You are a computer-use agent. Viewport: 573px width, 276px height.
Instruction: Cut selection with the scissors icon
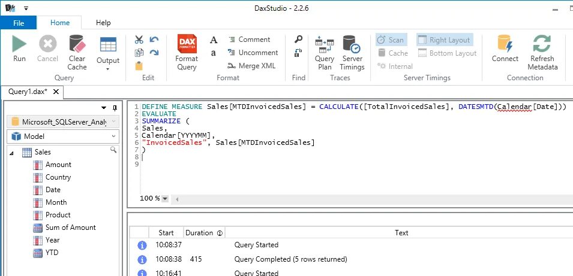(x=139, y=40)
